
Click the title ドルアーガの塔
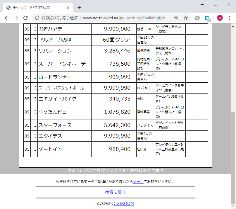pos(55,40)
